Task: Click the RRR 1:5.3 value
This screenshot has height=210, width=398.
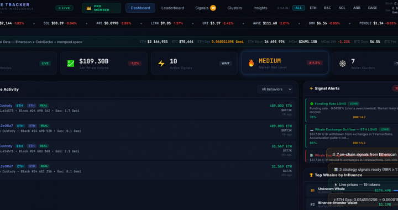Action: point(359,143)
